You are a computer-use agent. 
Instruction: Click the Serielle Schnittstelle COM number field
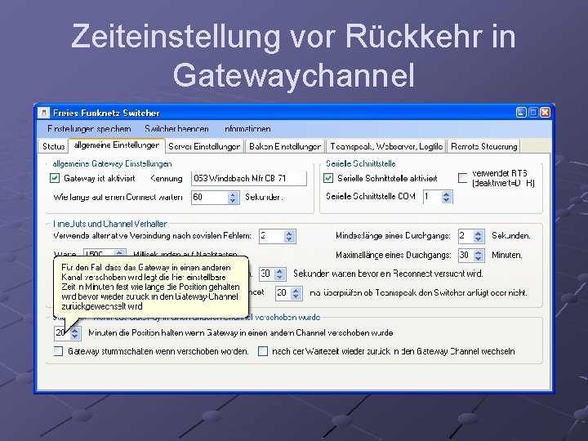coord(432,197)
